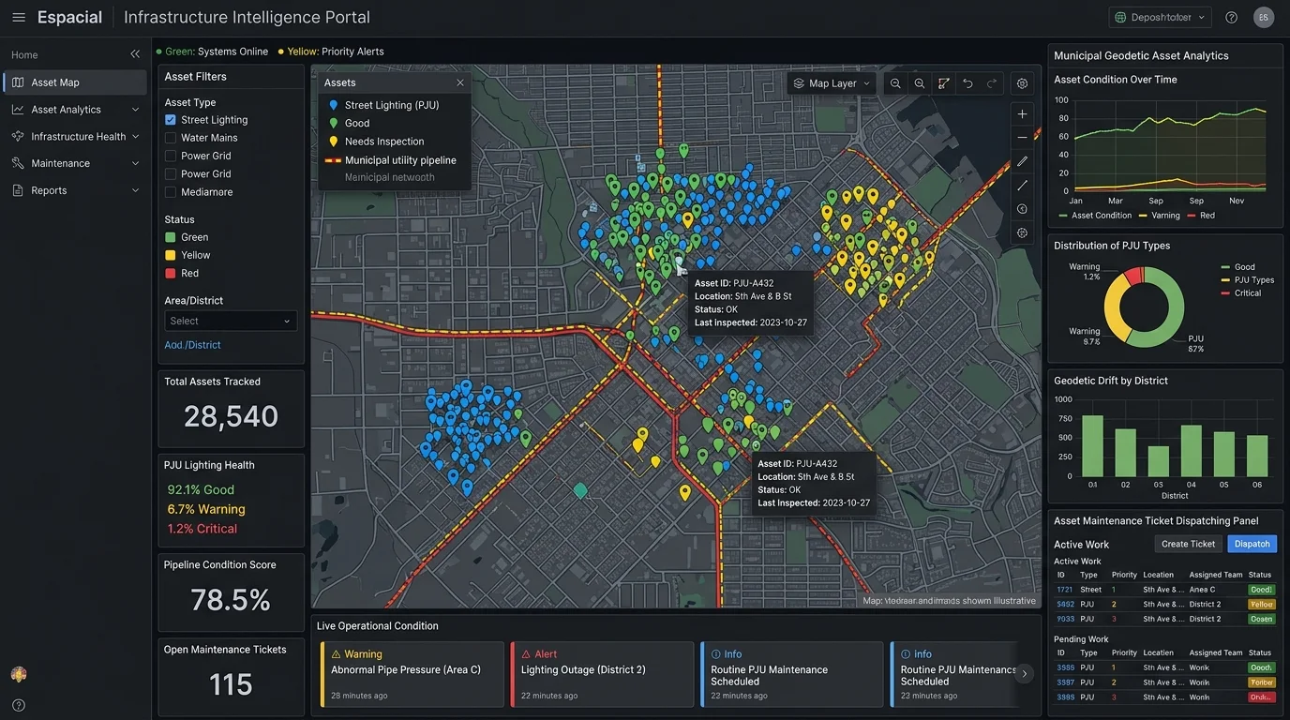Click the Good legend swatch in Distribution chart
Image resolution: width=1290 pixels, height=720 pixels.
coord(1226,267)
